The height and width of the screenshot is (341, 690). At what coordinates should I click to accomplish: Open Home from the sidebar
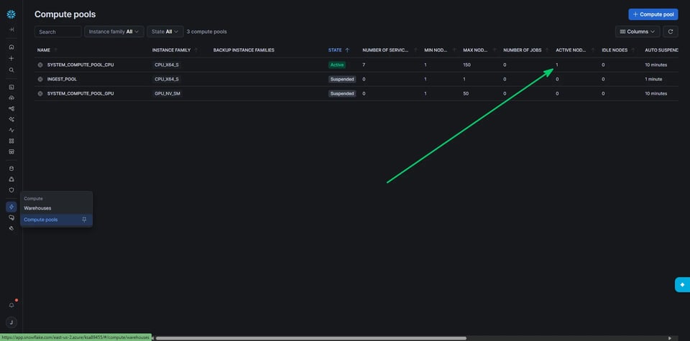point(11,47)
